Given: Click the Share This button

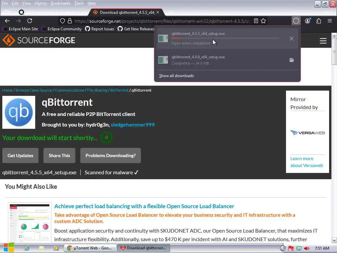Looking at the screenshot, I should [x=59, y=155].
